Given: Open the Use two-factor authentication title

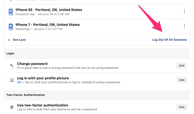Looking at the screenshot, I should click(43, 105).
